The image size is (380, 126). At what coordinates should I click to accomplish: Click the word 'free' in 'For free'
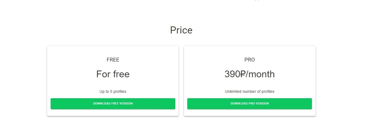coord(121,74)
